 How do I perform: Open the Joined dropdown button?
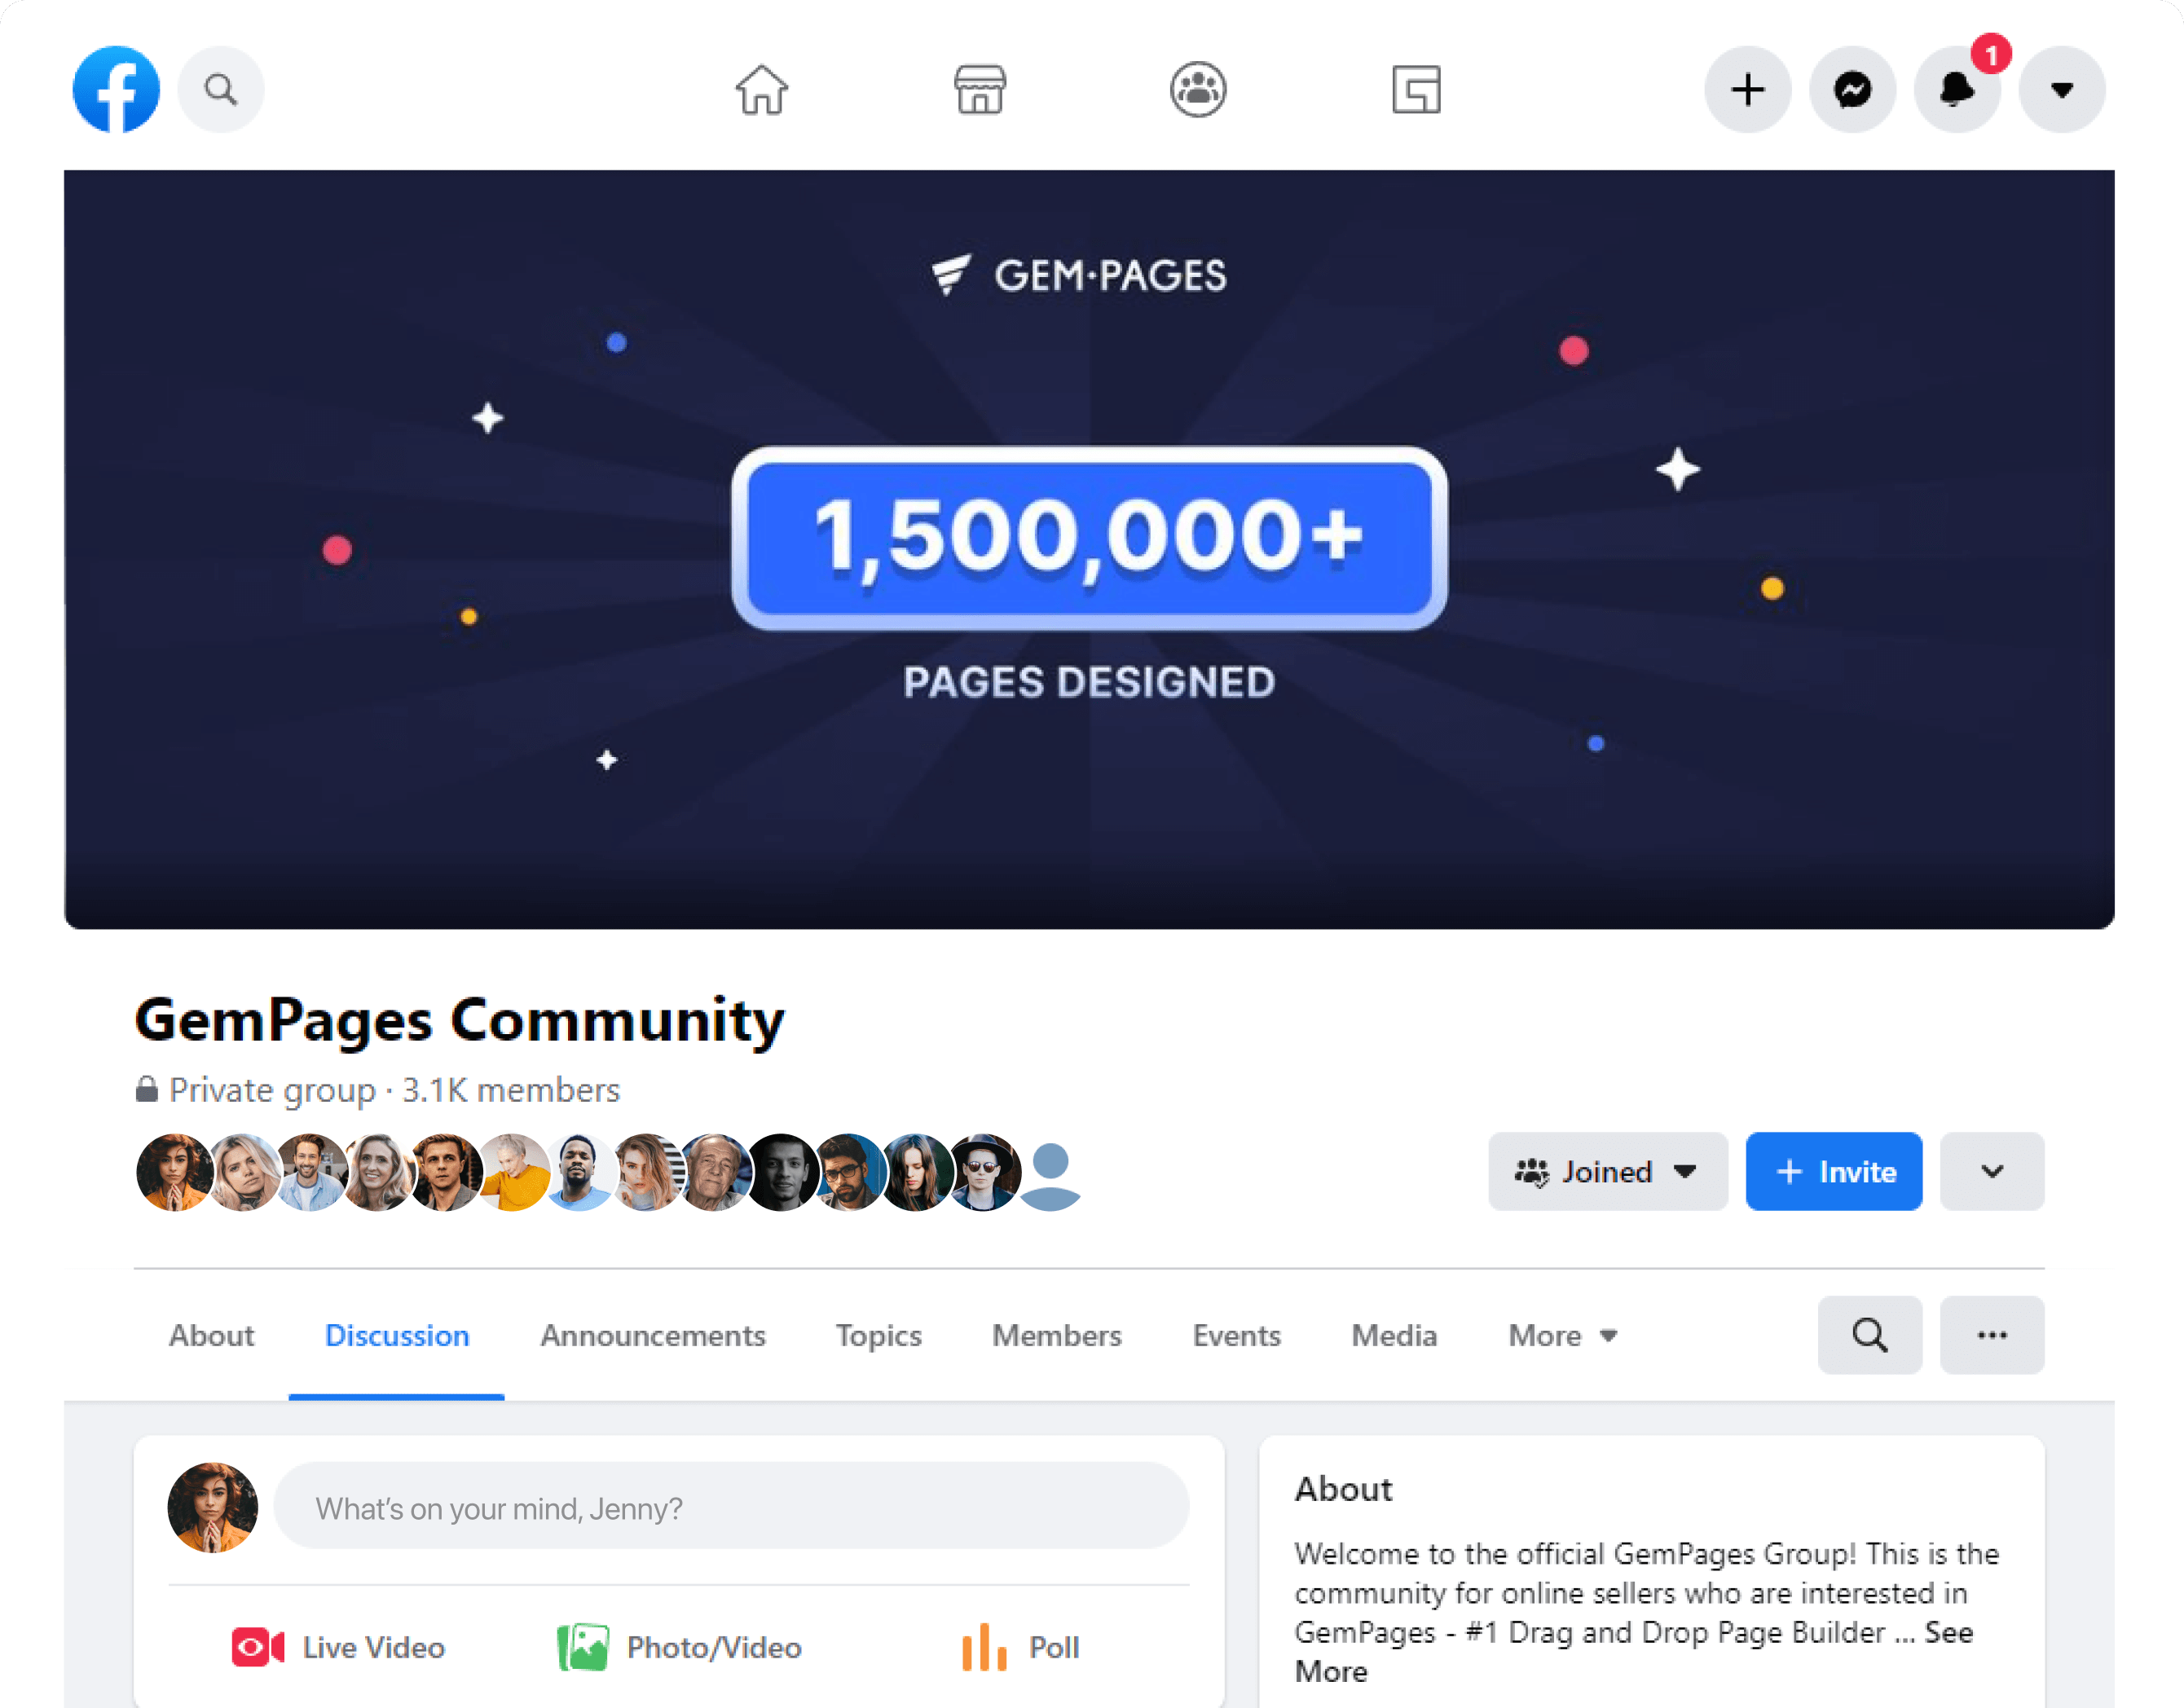pyautogui.click(x=1608, y=1171)
